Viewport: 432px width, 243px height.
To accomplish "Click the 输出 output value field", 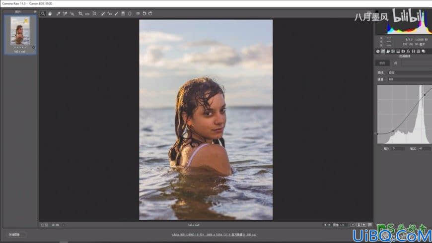I will pyautogui.click(x=425, y=149).
